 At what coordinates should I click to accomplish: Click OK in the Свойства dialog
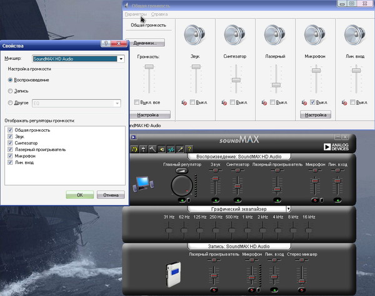pos(80,195)
